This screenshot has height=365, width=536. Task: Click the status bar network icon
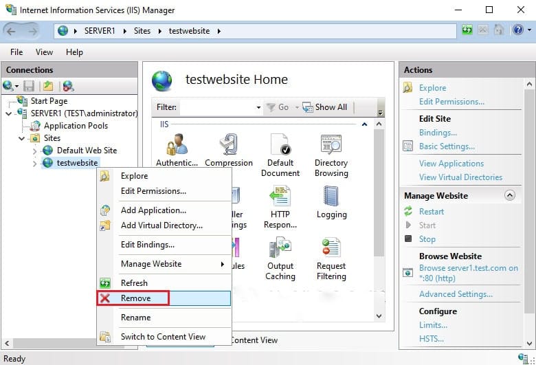pos(523,358)
